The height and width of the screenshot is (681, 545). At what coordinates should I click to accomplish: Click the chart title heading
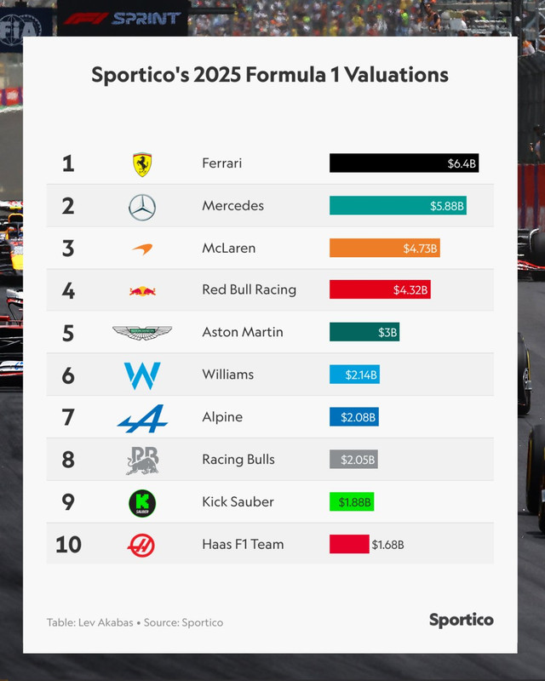[x=270, y=75]
